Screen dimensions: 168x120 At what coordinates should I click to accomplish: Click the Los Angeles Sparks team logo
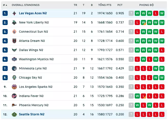coord(14,87)
